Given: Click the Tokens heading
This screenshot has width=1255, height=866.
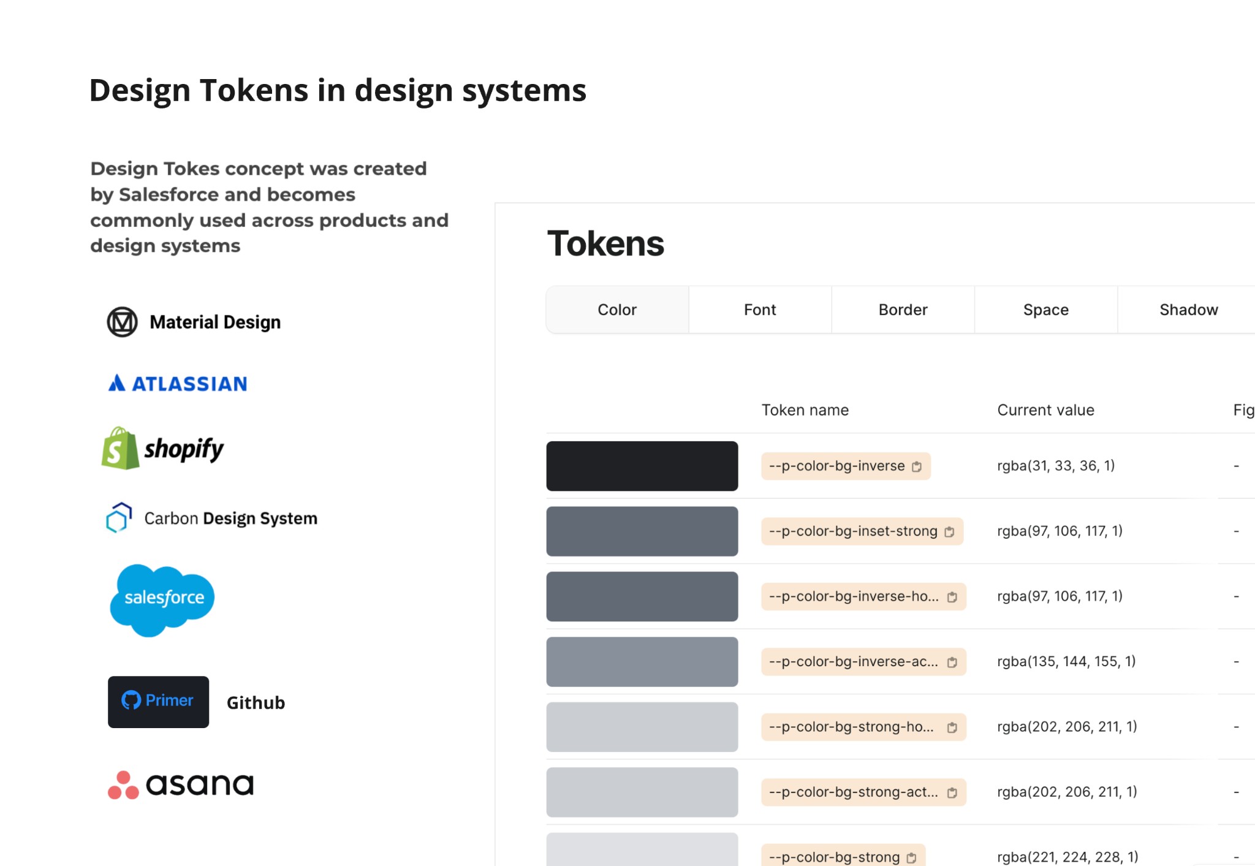Looking at the screenshot, I should click(x=605, y=243).
